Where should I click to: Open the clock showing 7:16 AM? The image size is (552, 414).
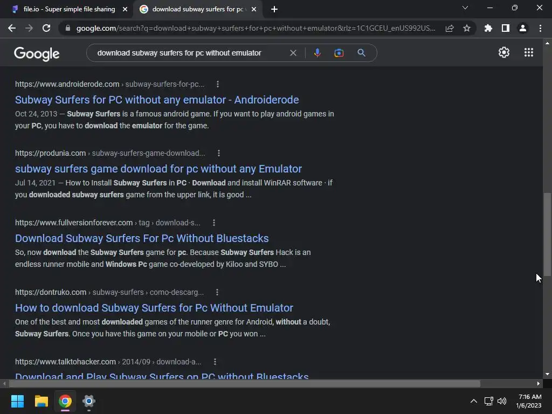(x=529, y=401)
